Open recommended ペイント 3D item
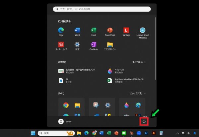199x137 pixels. pyautogui.click(x=116, y=71)
